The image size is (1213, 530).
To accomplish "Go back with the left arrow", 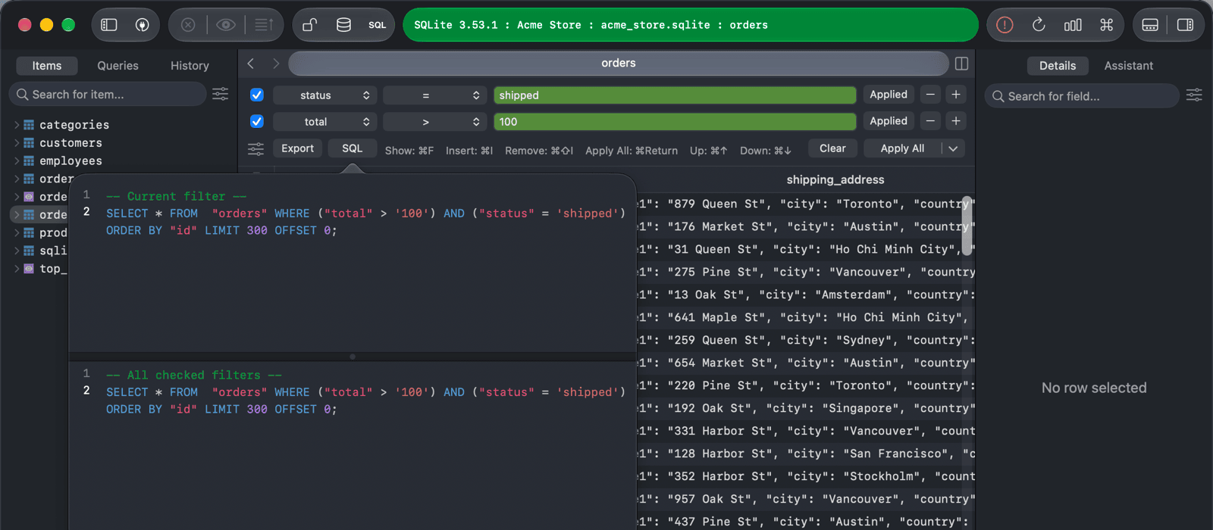I will click(x=251, y=64).
